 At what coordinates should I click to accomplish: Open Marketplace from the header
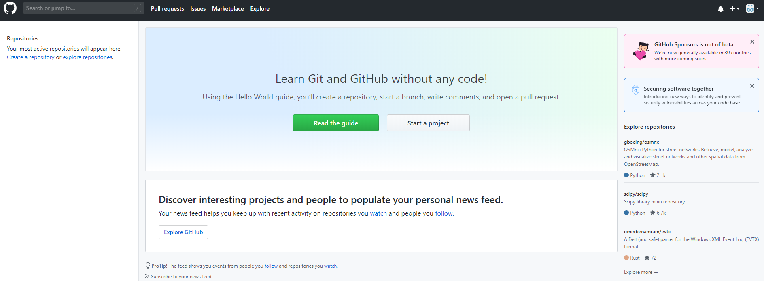pos(228,8)
